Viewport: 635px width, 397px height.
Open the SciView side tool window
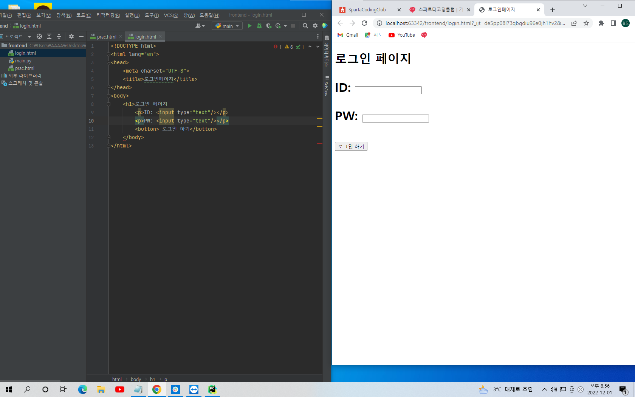pos(327,86)
